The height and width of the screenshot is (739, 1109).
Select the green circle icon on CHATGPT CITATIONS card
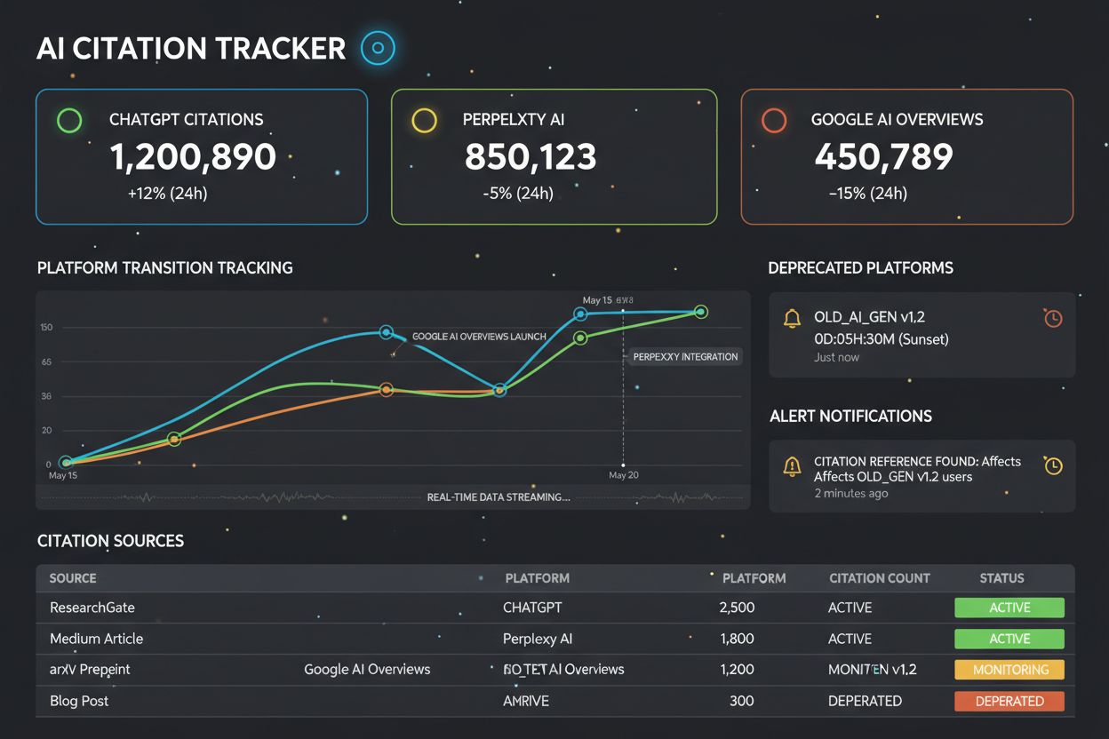tap(69, 120)
